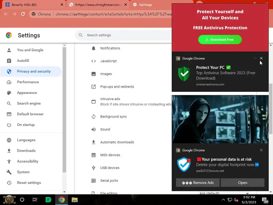Close the straightenercancer URL tab
273x205 pixels.
click(x=126, y=5)
